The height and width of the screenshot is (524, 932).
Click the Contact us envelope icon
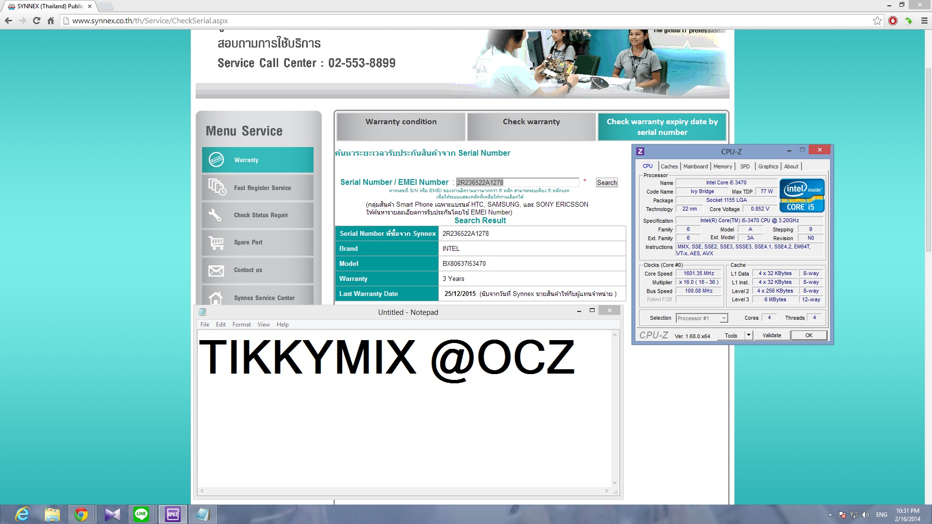pos(216,270)
